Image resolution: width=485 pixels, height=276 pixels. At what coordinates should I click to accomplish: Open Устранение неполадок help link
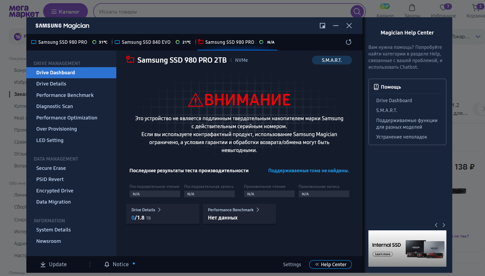(x=402, y=137)
